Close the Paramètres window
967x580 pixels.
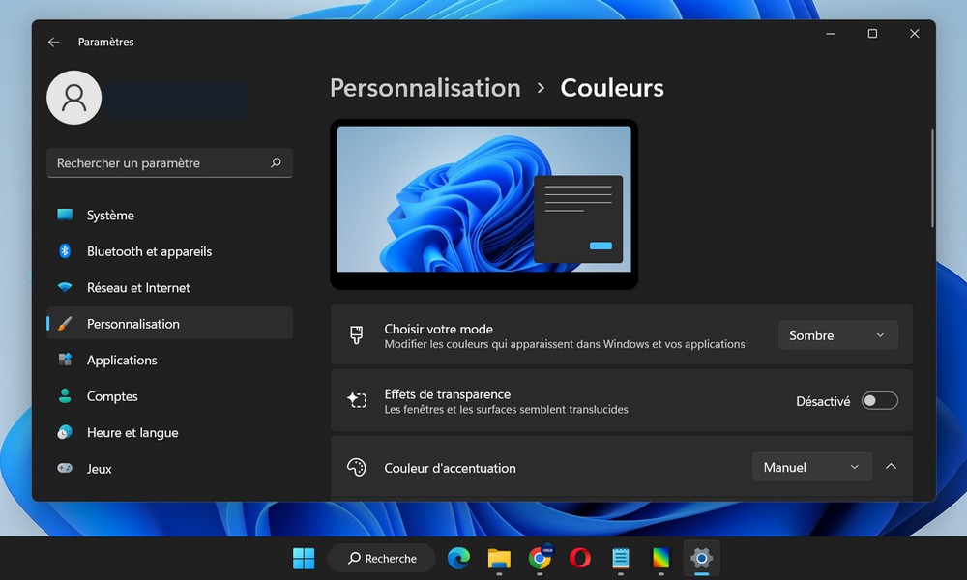click(915, 34)
